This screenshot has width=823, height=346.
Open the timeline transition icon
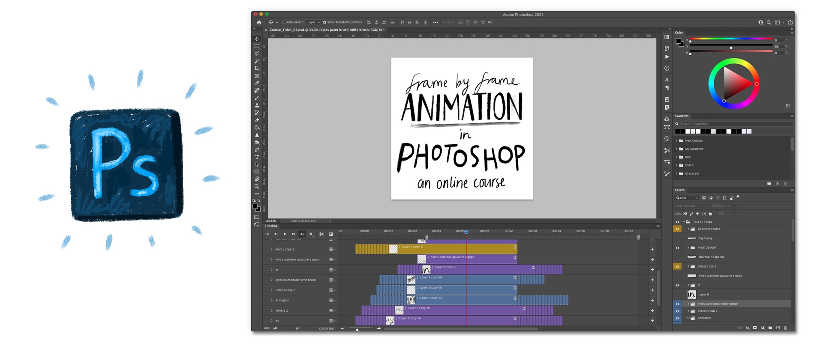331,234
